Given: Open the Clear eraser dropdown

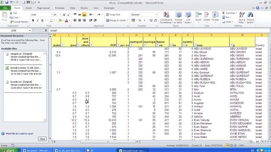Looking at the screenshot, I should (227, 22).
